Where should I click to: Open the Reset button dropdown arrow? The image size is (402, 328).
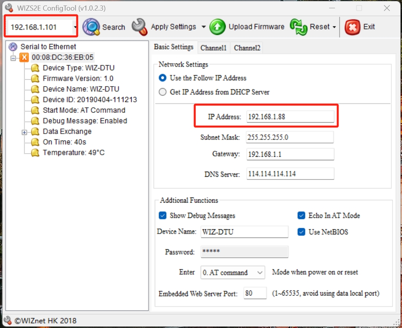(334, 27)
